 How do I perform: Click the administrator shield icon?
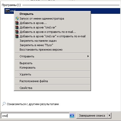tap(17, 19)
